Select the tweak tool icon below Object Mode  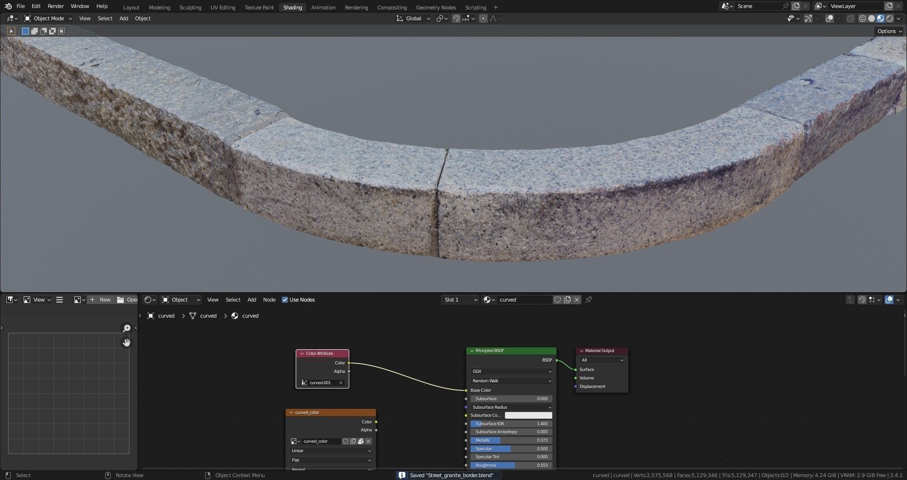pos(11,31)
